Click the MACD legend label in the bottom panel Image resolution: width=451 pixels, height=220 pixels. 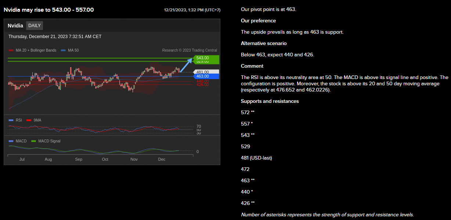[21, 141]
